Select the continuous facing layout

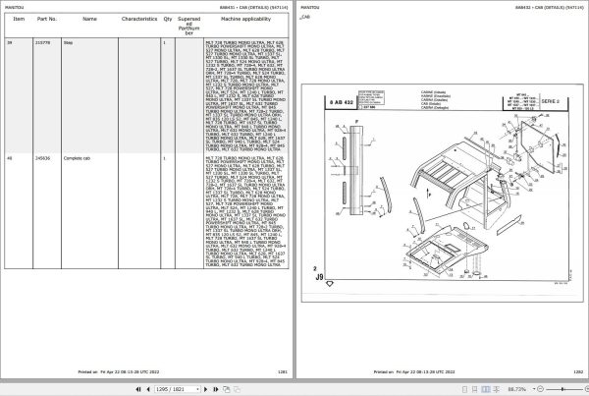[x=496, y=389]
